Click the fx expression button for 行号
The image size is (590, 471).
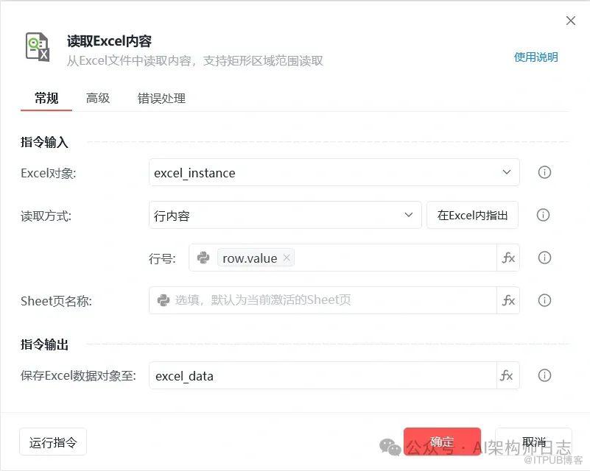508,258
